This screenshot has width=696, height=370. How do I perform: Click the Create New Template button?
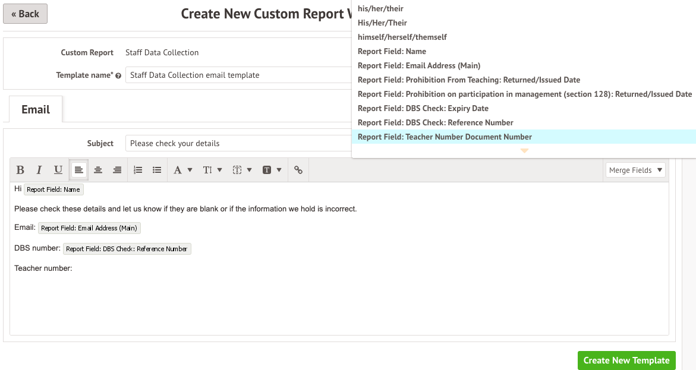[626, 360]
